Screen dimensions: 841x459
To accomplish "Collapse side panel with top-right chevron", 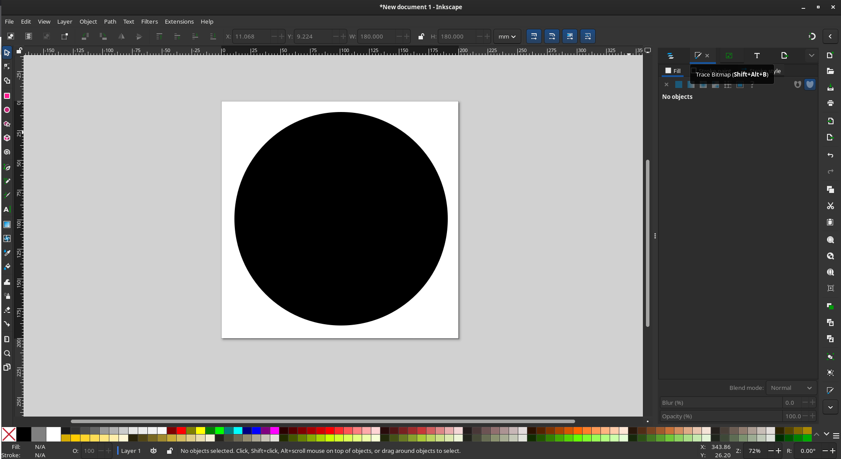I will (830, 36).
